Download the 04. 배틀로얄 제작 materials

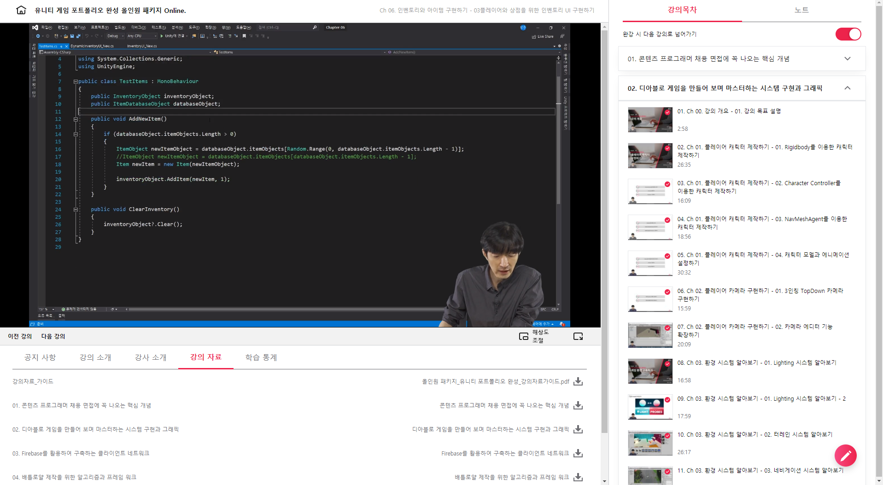(579, 477)
